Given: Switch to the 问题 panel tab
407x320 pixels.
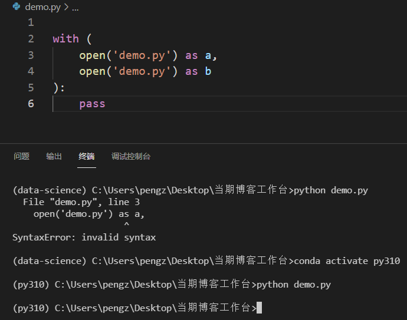Looking at the screenshot, I should 22,156.
